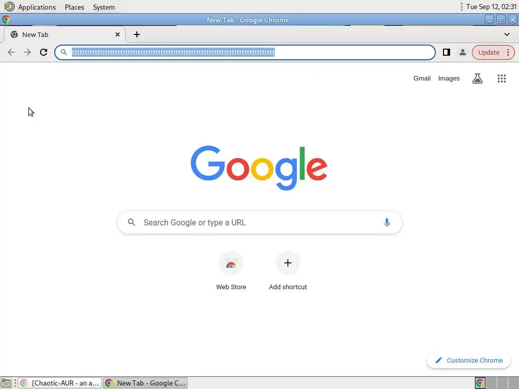Reload the page with refresh icon

pyautogui.click(x=44, y=52)
